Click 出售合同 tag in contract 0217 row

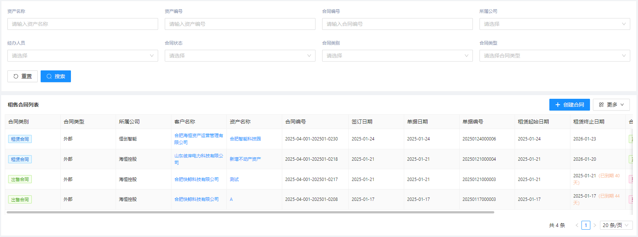click(x=20, y=180)
